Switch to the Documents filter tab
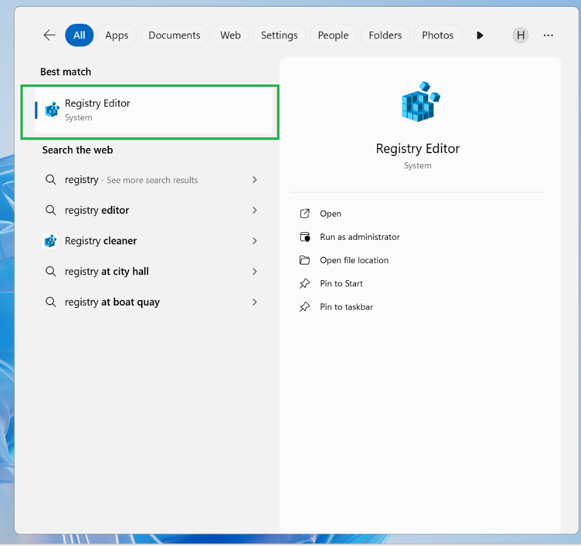Viewport: 581px width, 546px height. [174, 35]
